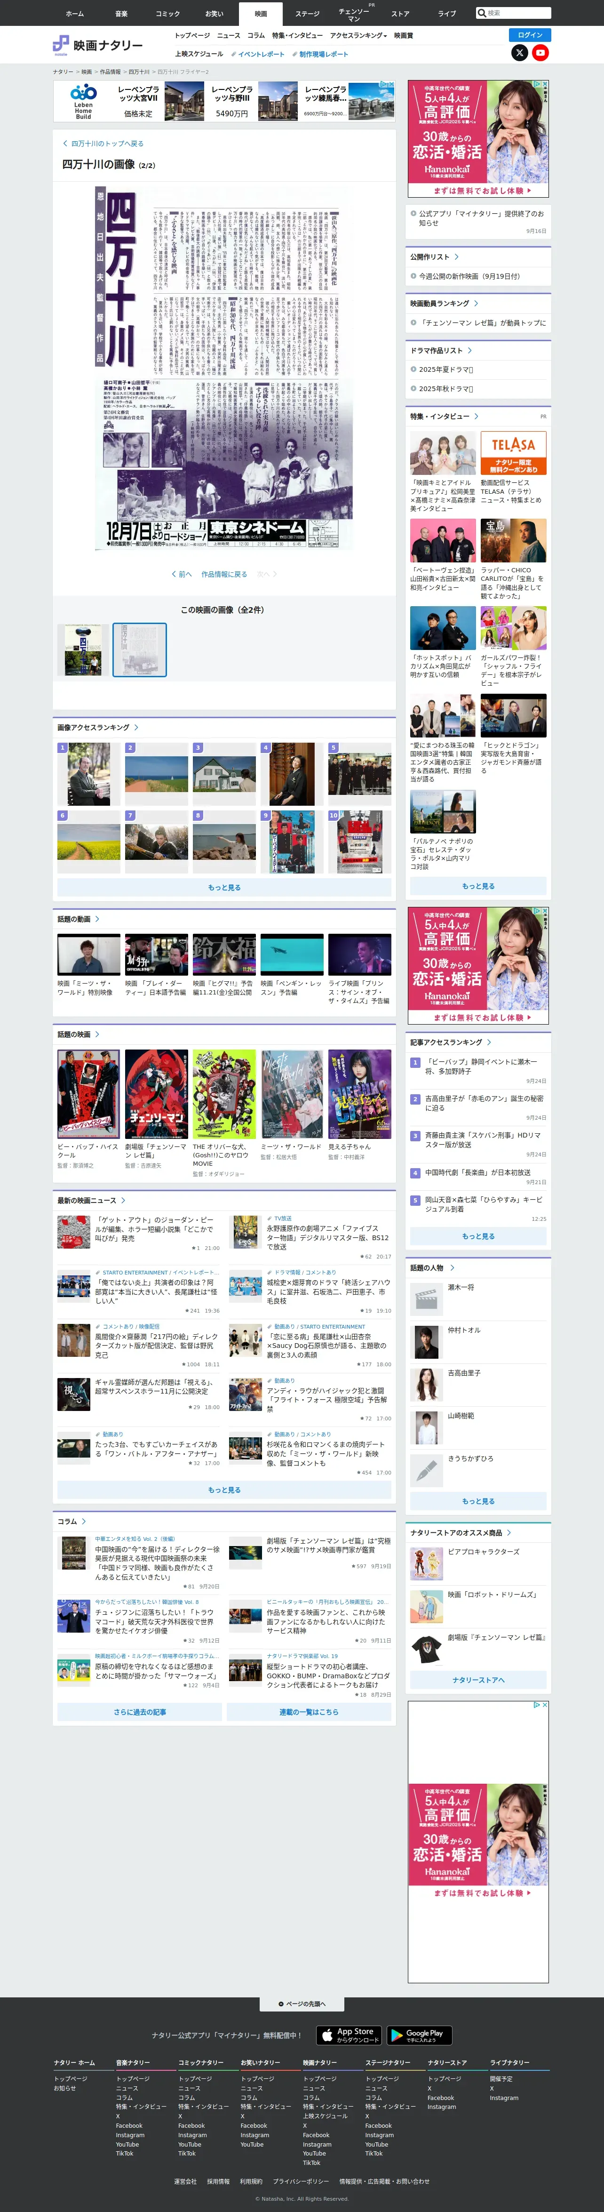Image resolution: width=604 pixels, height=2212 pixels.
Task: Expand 話題の動画 section chevron
Action: tap(97, 919)
